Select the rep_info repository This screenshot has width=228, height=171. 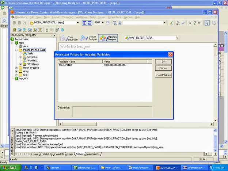(x=23, y=78)
